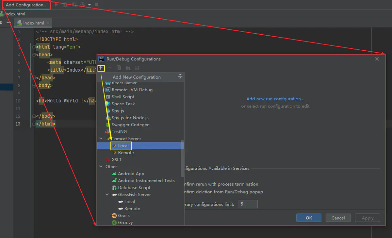
Task: Collapse the GlassFish Server node
Action: tap(107, 195)
